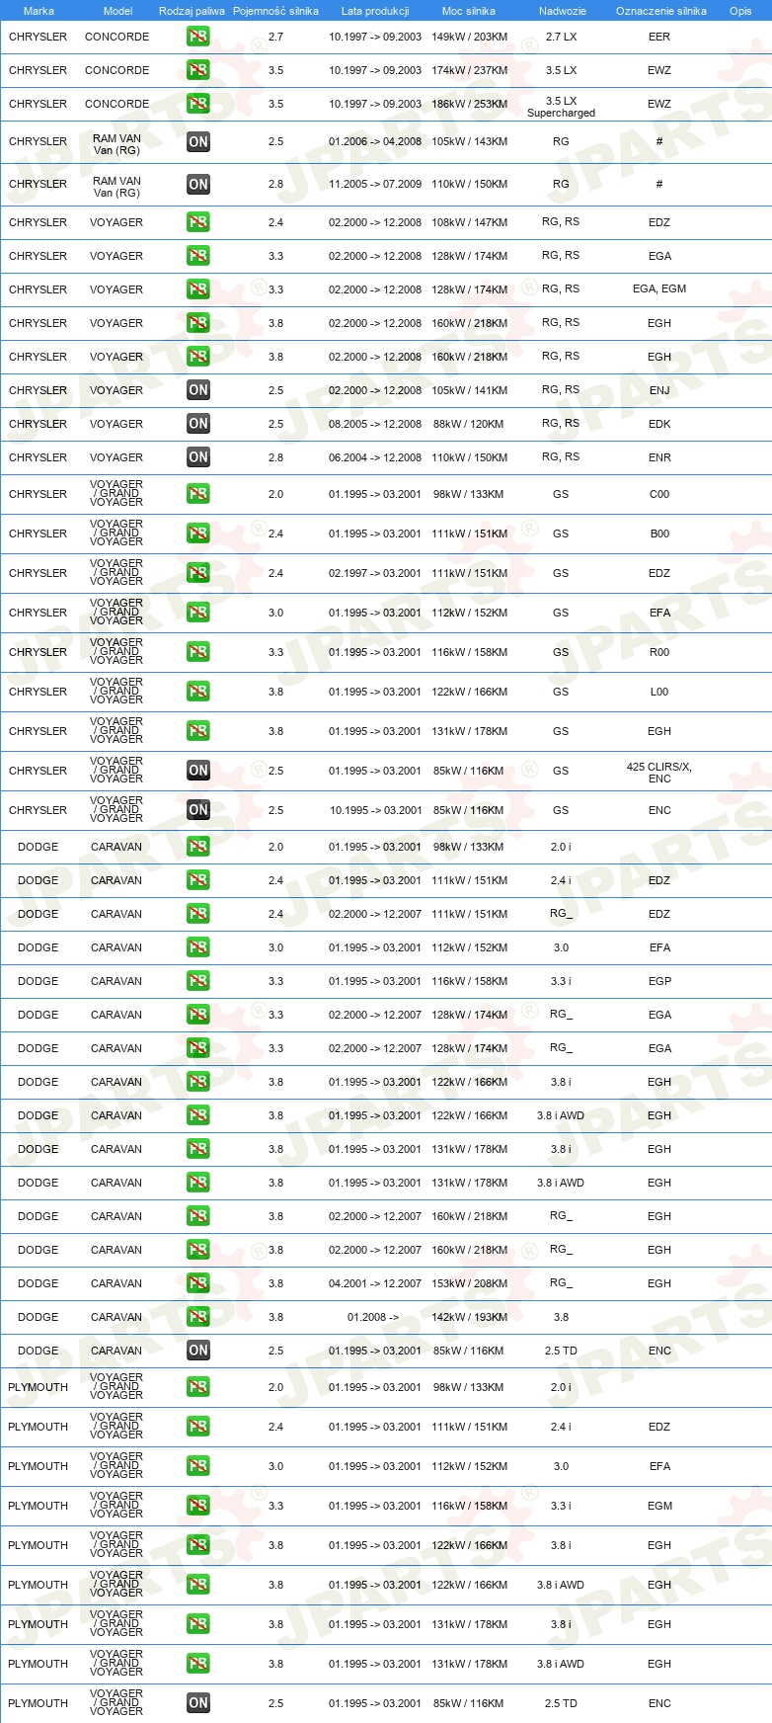Viewport: 772px width, 1723px height.
Task: Select the 186kW / 253KM power cell
Action: click(470, 104)
